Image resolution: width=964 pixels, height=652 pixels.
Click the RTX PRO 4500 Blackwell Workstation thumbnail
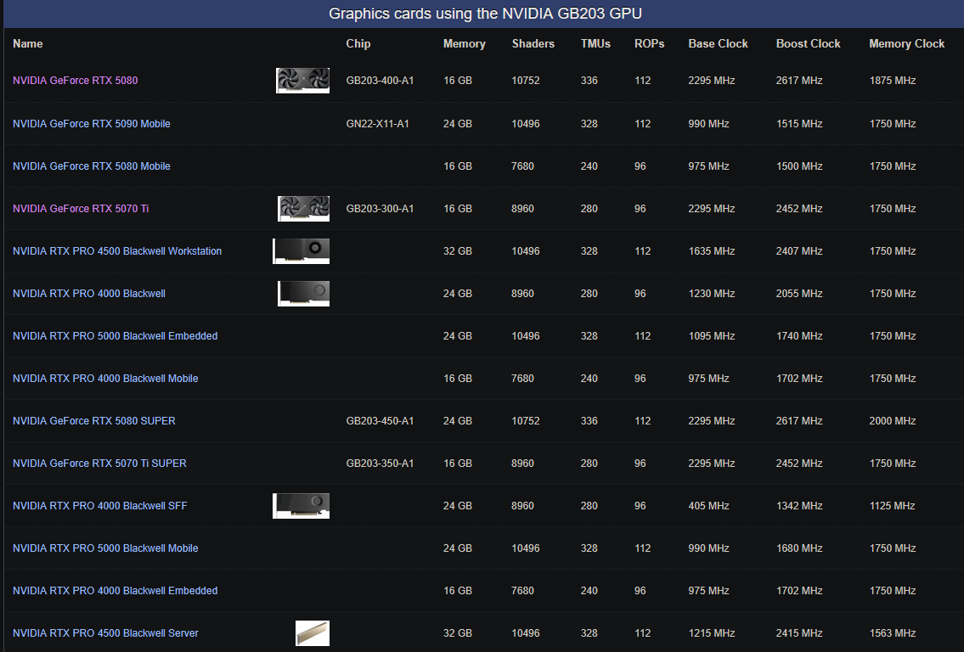tap(302, 250)
